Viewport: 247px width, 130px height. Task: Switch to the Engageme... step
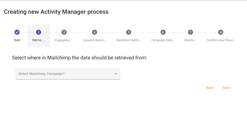pos(63,40)
